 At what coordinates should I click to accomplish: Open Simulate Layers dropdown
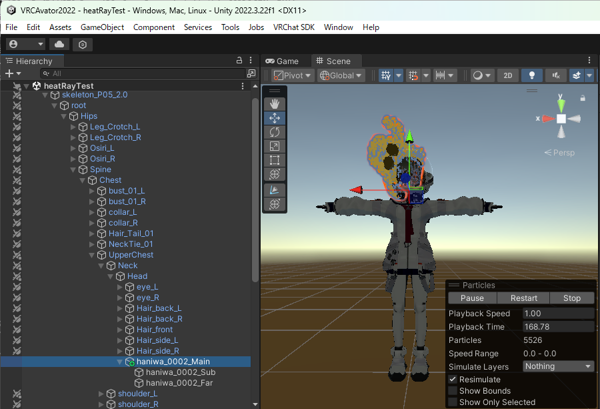coord(558,366)
